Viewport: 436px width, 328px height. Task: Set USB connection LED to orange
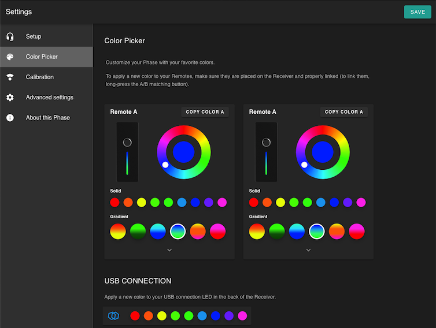[x=148, y=316]
